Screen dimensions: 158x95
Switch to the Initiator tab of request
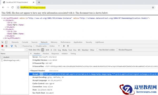click(x=65, y=54)
